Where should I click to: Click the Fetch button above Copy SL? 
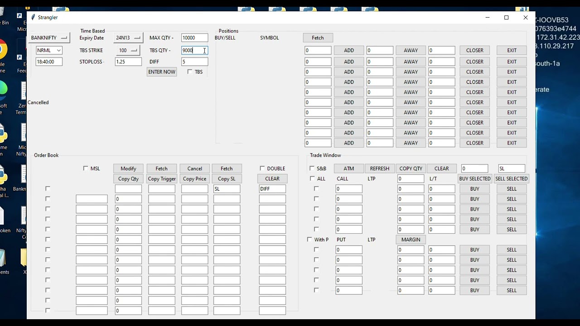(x=227, y=168)
